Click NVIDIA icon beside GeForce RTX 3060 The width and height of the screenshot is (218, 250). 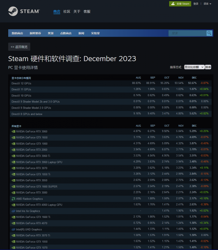click(13, 132)
